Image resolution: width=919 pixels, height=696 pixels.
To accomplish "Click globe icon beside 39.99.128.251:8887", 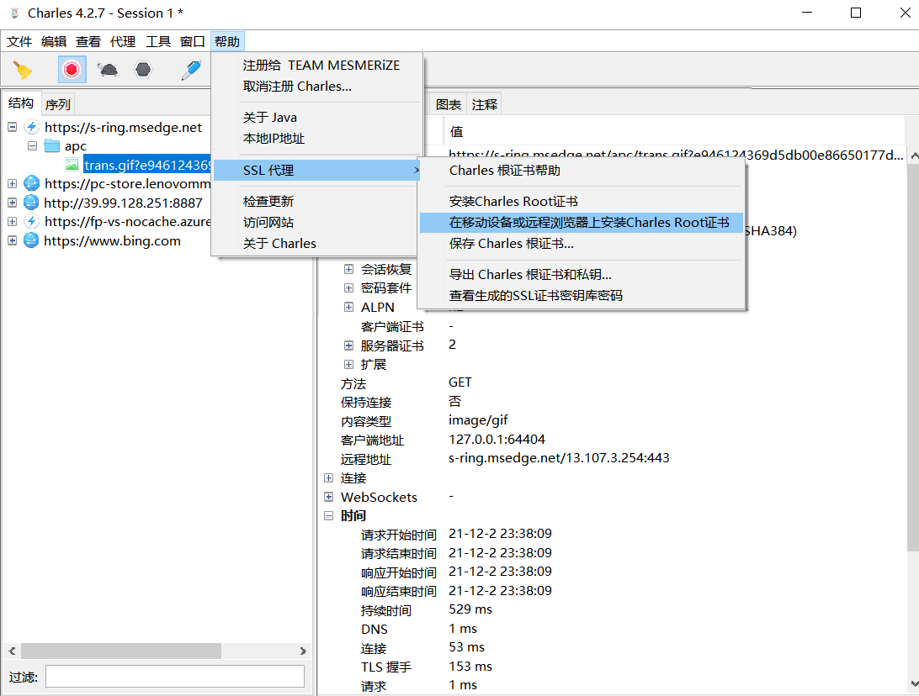I will [x=32, y=203].
